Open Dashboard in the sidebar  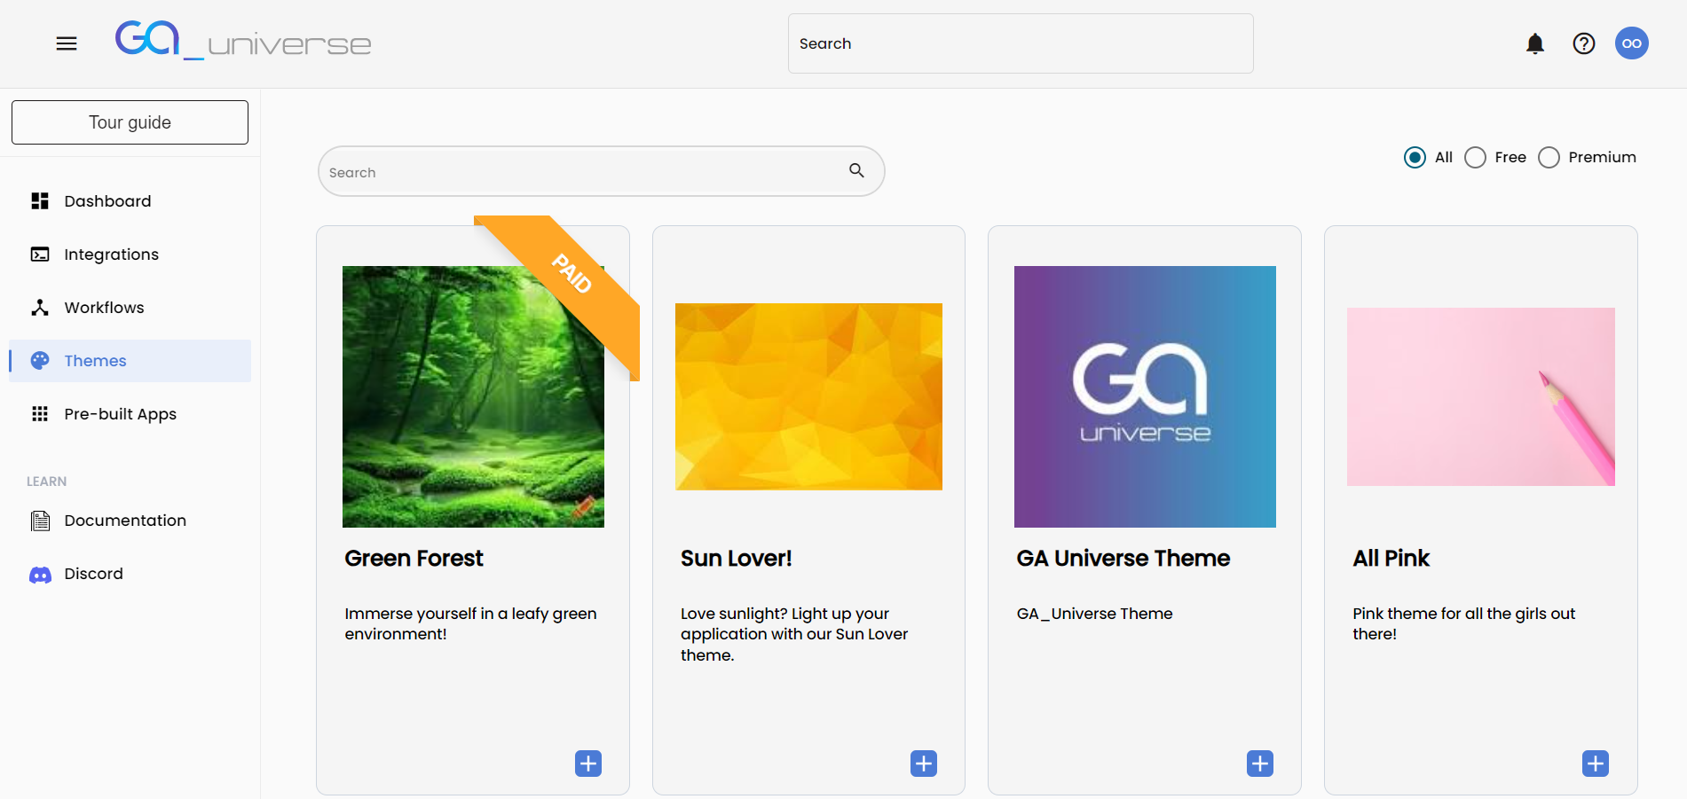pos(130,201)
